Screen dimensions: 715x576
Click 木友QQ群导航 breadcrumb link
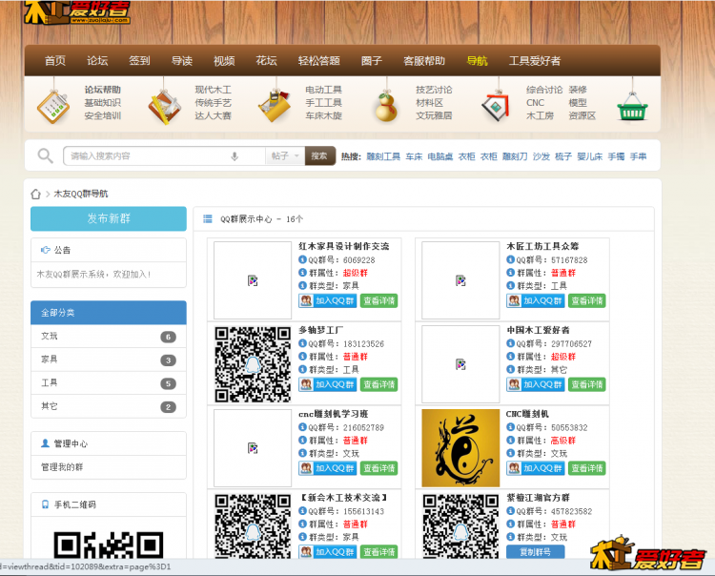(x=81, y=194)
